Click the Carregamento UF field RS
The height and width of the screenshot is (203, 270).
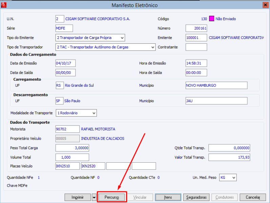coord(60,85)
